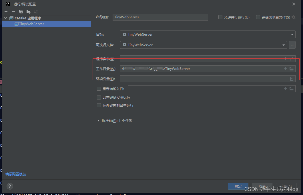Copy the TinyWebServer configuration
The width and height of the screenshot is (303, 195).
[20, 12]
